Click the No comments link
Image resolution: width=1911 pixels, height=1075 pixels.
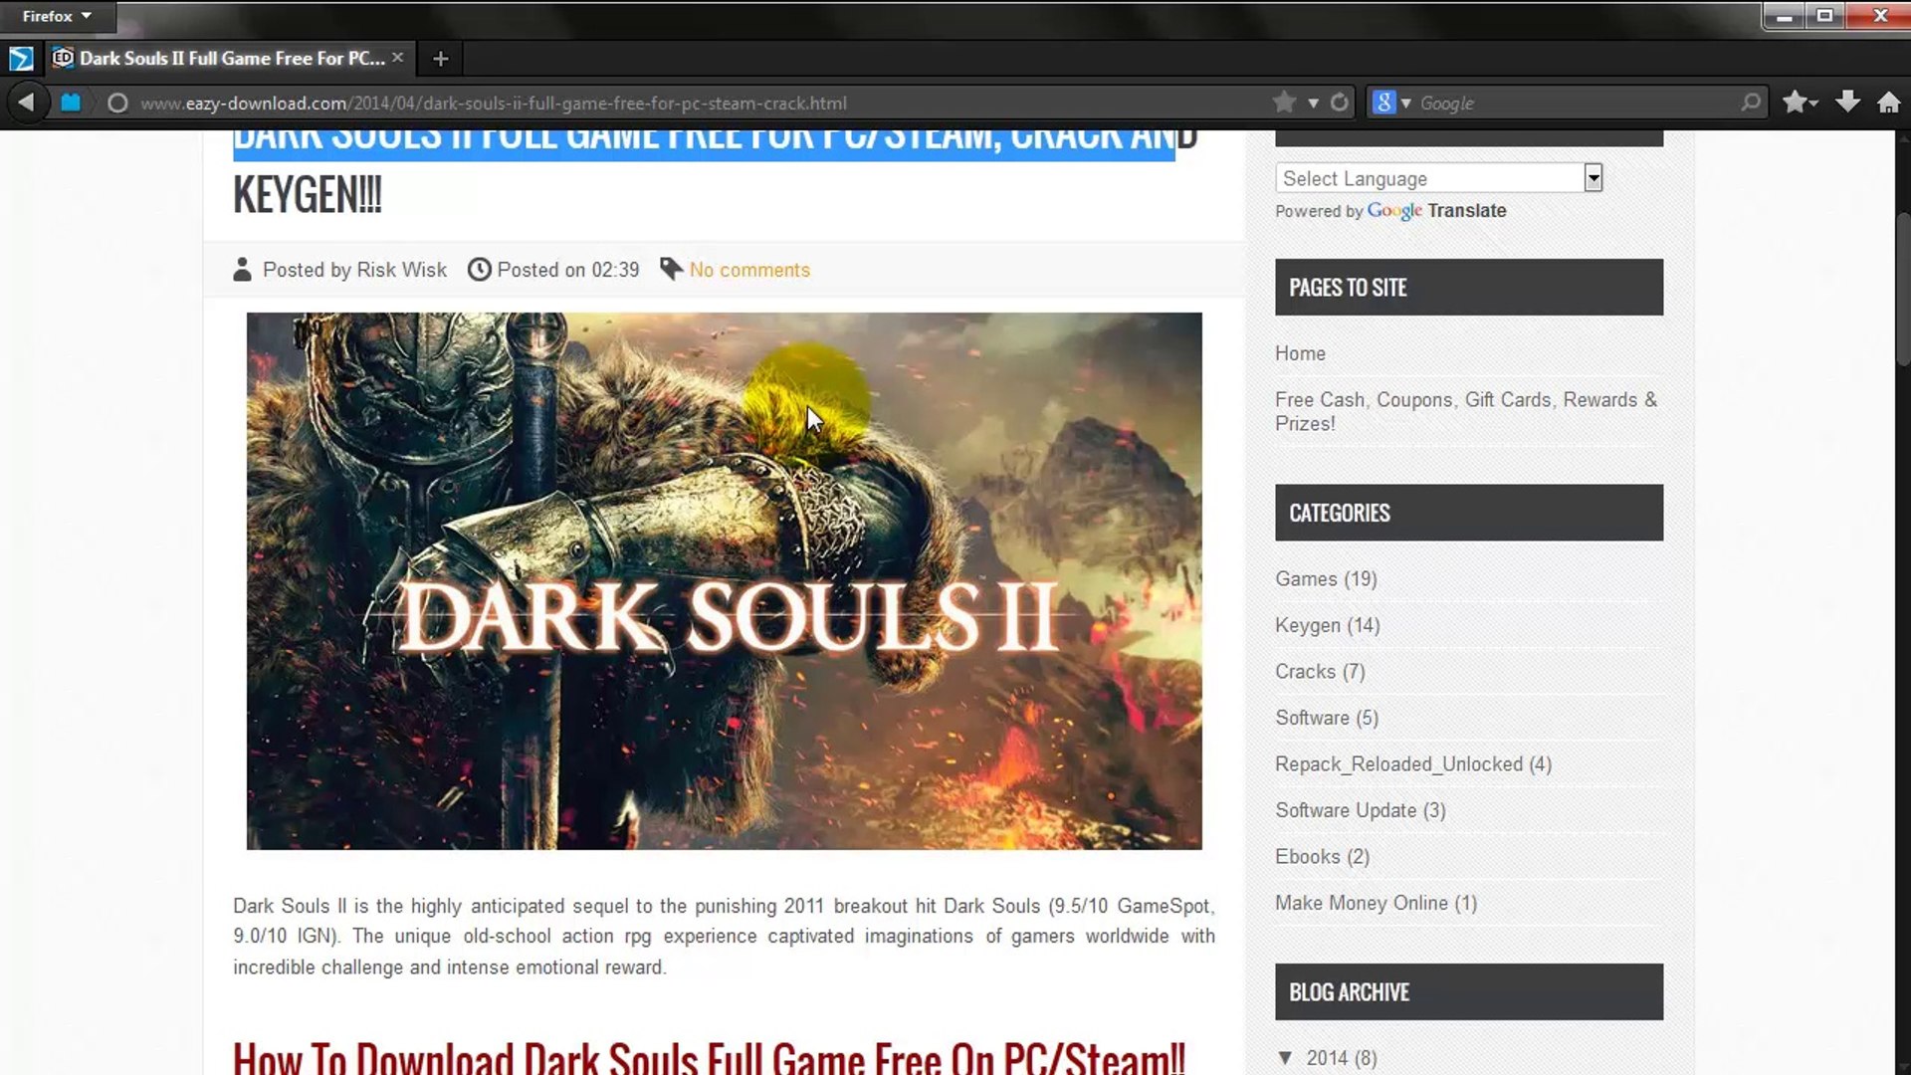[x=749, y=269]
